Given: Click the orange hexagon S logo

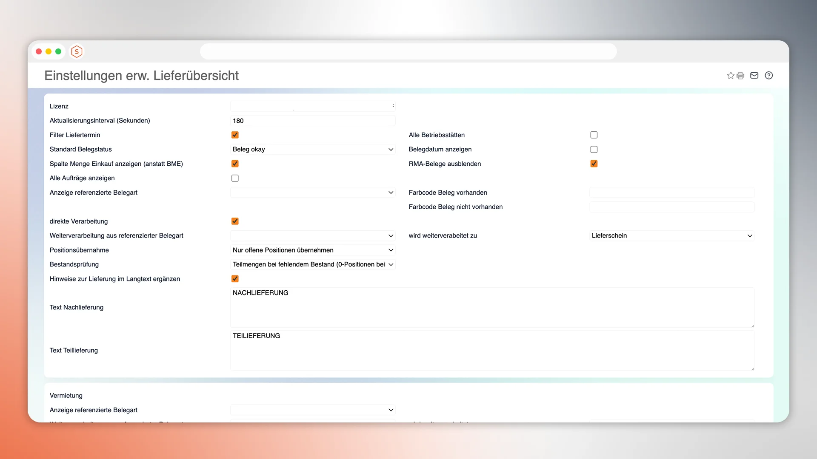Looking at the screenshot, I should coord(77,51).
